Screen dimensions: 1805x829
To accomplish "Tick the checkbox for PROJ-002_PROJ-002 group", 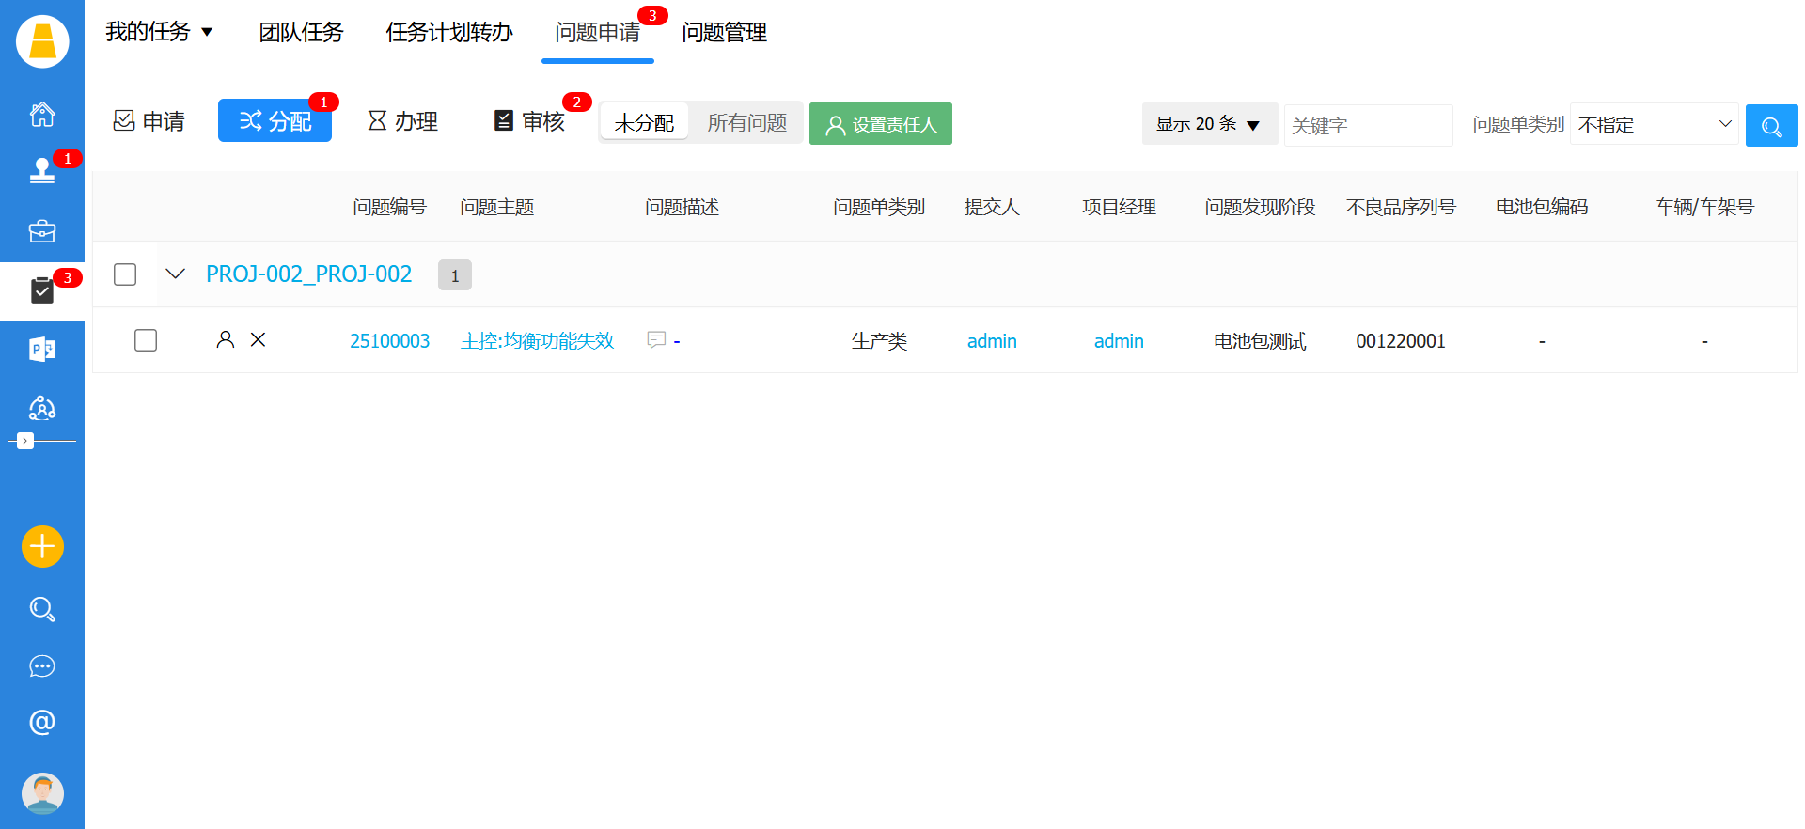I will click(x=125, y=274).
